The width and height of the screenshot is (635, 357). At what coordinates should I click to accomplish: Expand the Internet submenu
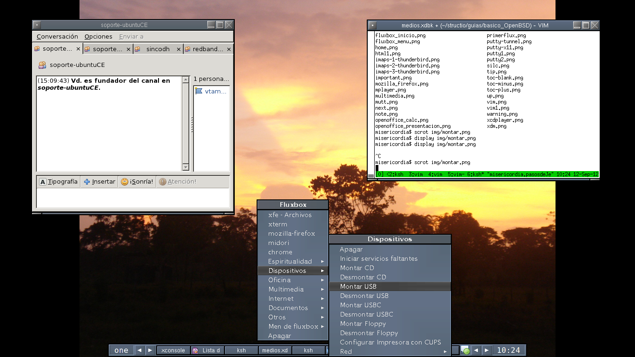point(293,298)
